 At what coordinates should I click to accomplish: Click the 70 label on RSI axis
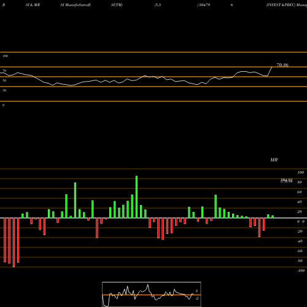click(4, 71)
